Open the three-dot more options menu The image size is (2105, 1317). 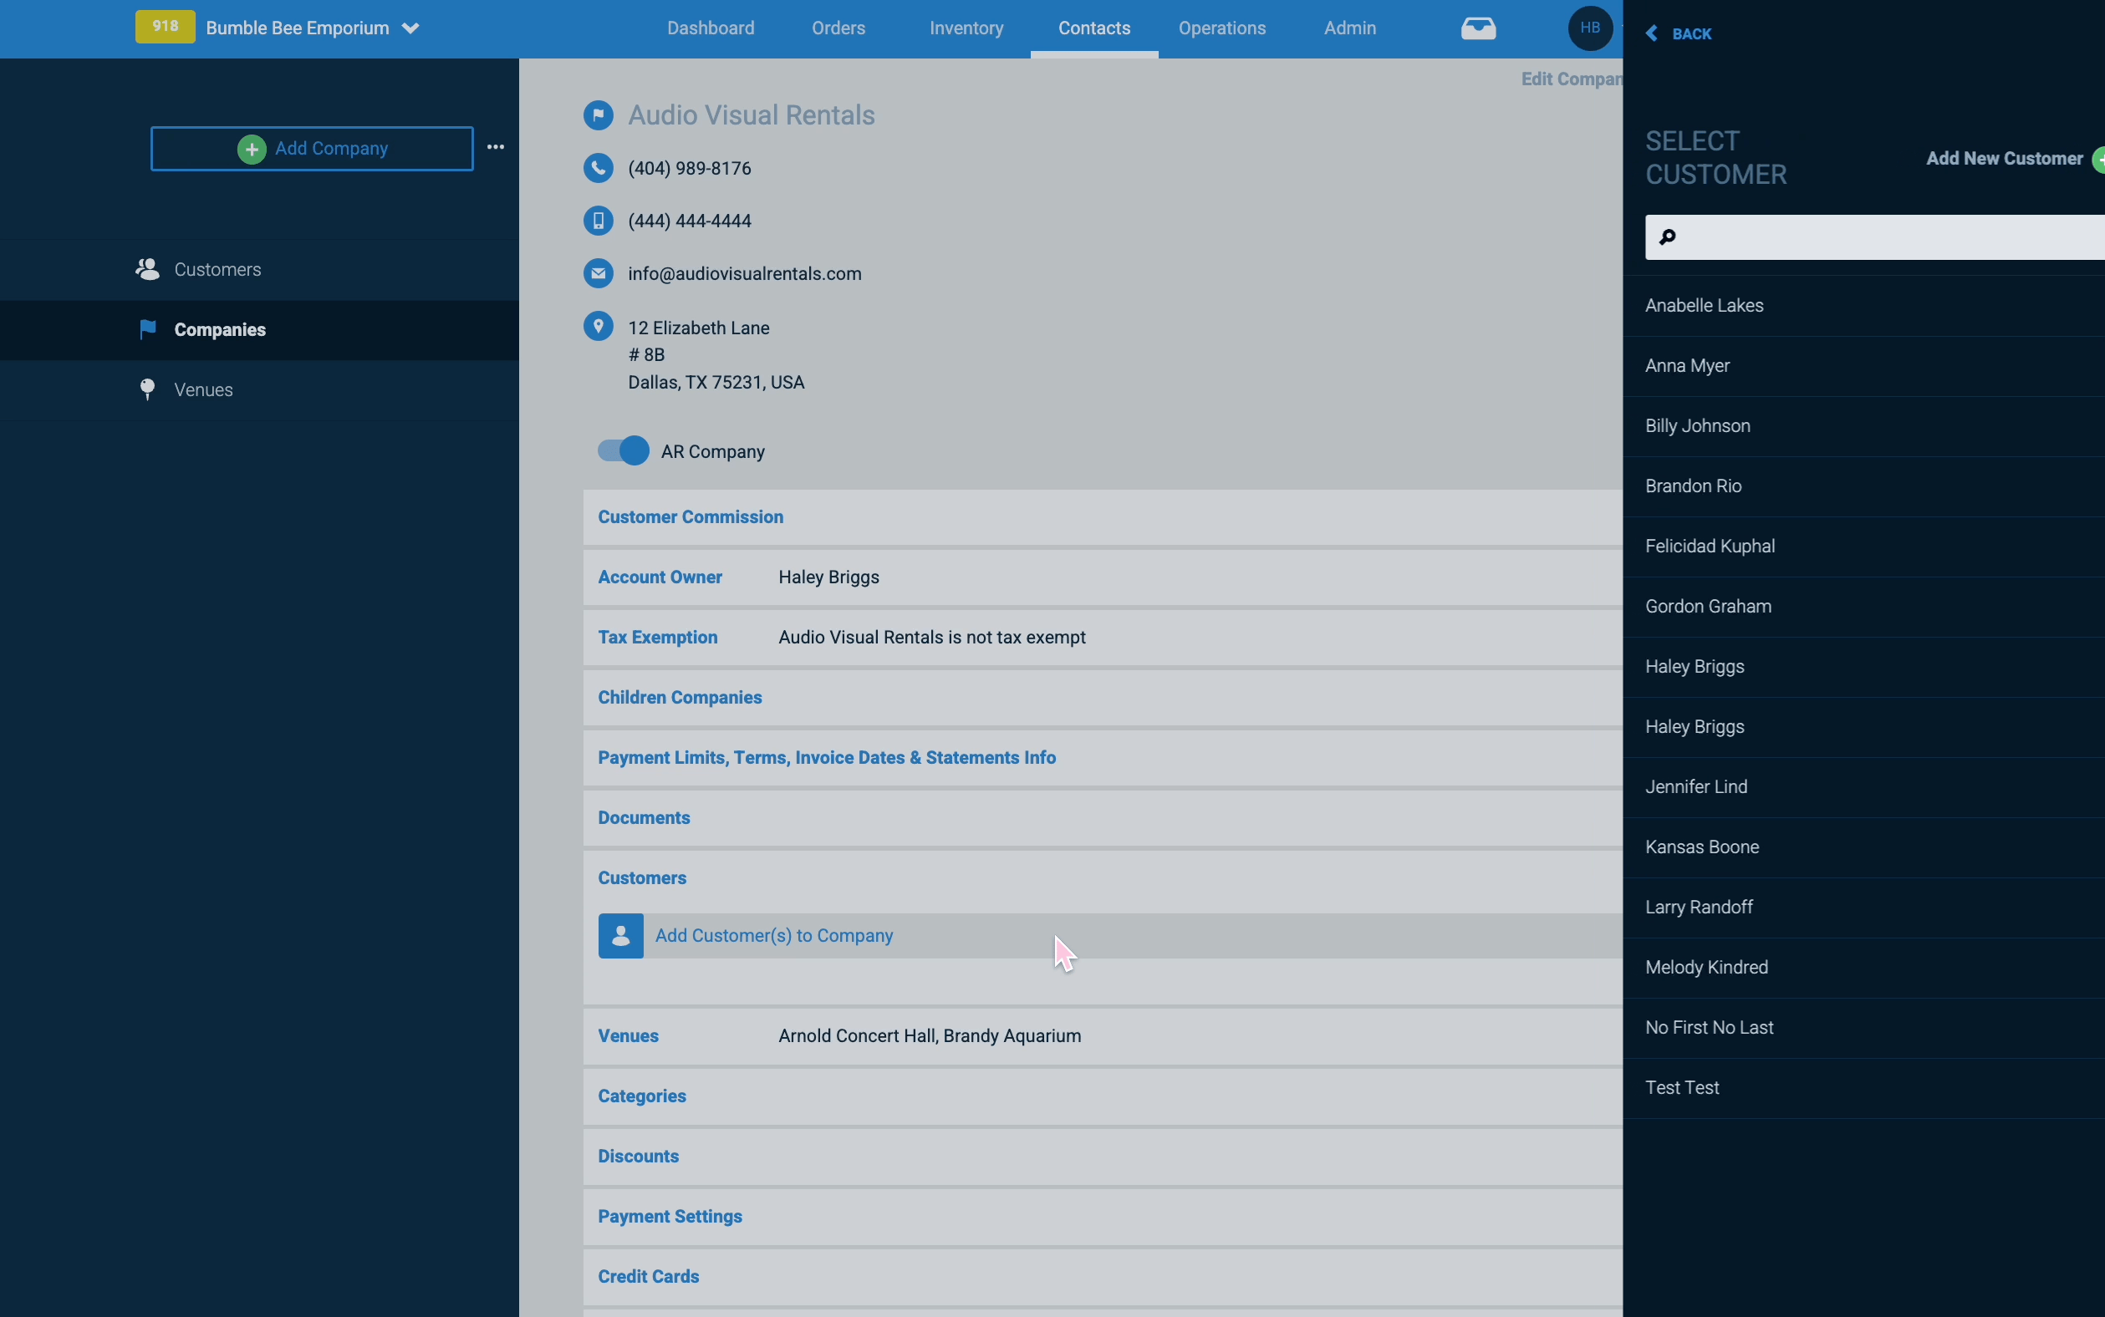tap(496, 147)
